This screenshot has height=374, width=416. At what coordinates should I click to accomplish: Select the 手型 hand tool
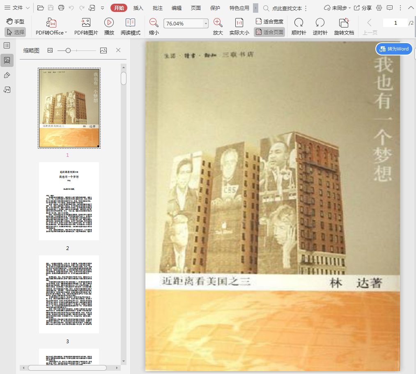pyautogui.click(x=15, y=21)
